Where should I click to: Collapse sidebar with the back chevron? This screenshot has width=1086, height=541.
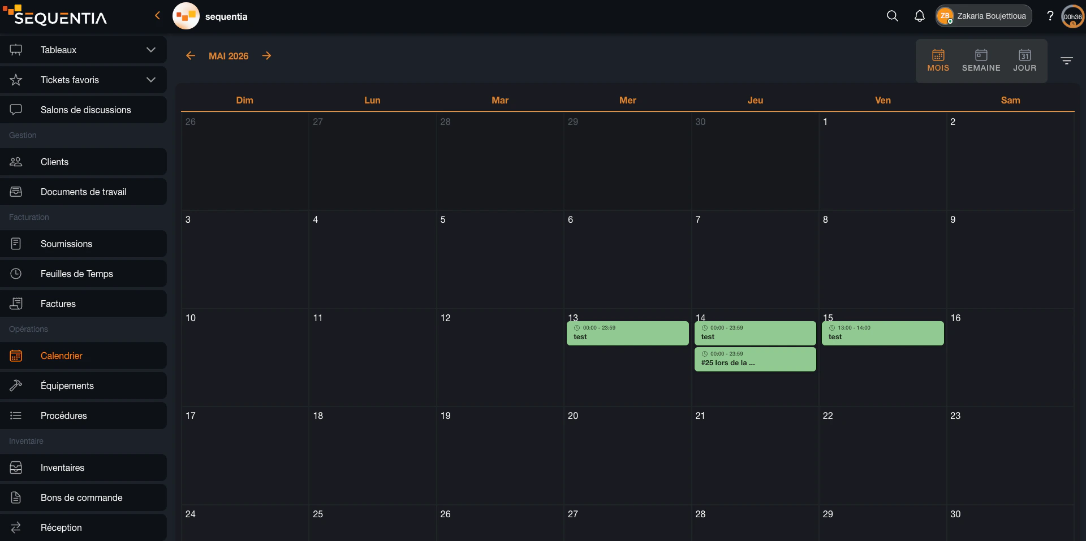(x=157, y=16)
